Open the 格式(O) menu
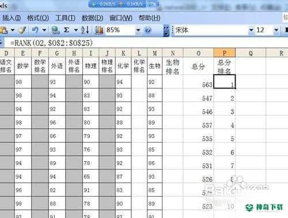 [x=38, y=18]
